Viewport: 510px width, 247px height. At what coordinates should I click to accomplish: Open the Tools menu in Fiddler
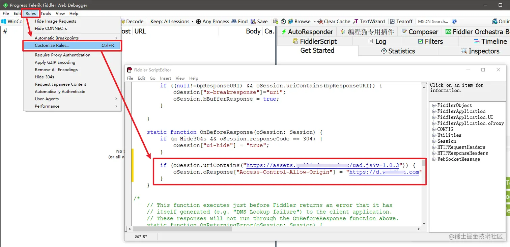tap(46, 13)
